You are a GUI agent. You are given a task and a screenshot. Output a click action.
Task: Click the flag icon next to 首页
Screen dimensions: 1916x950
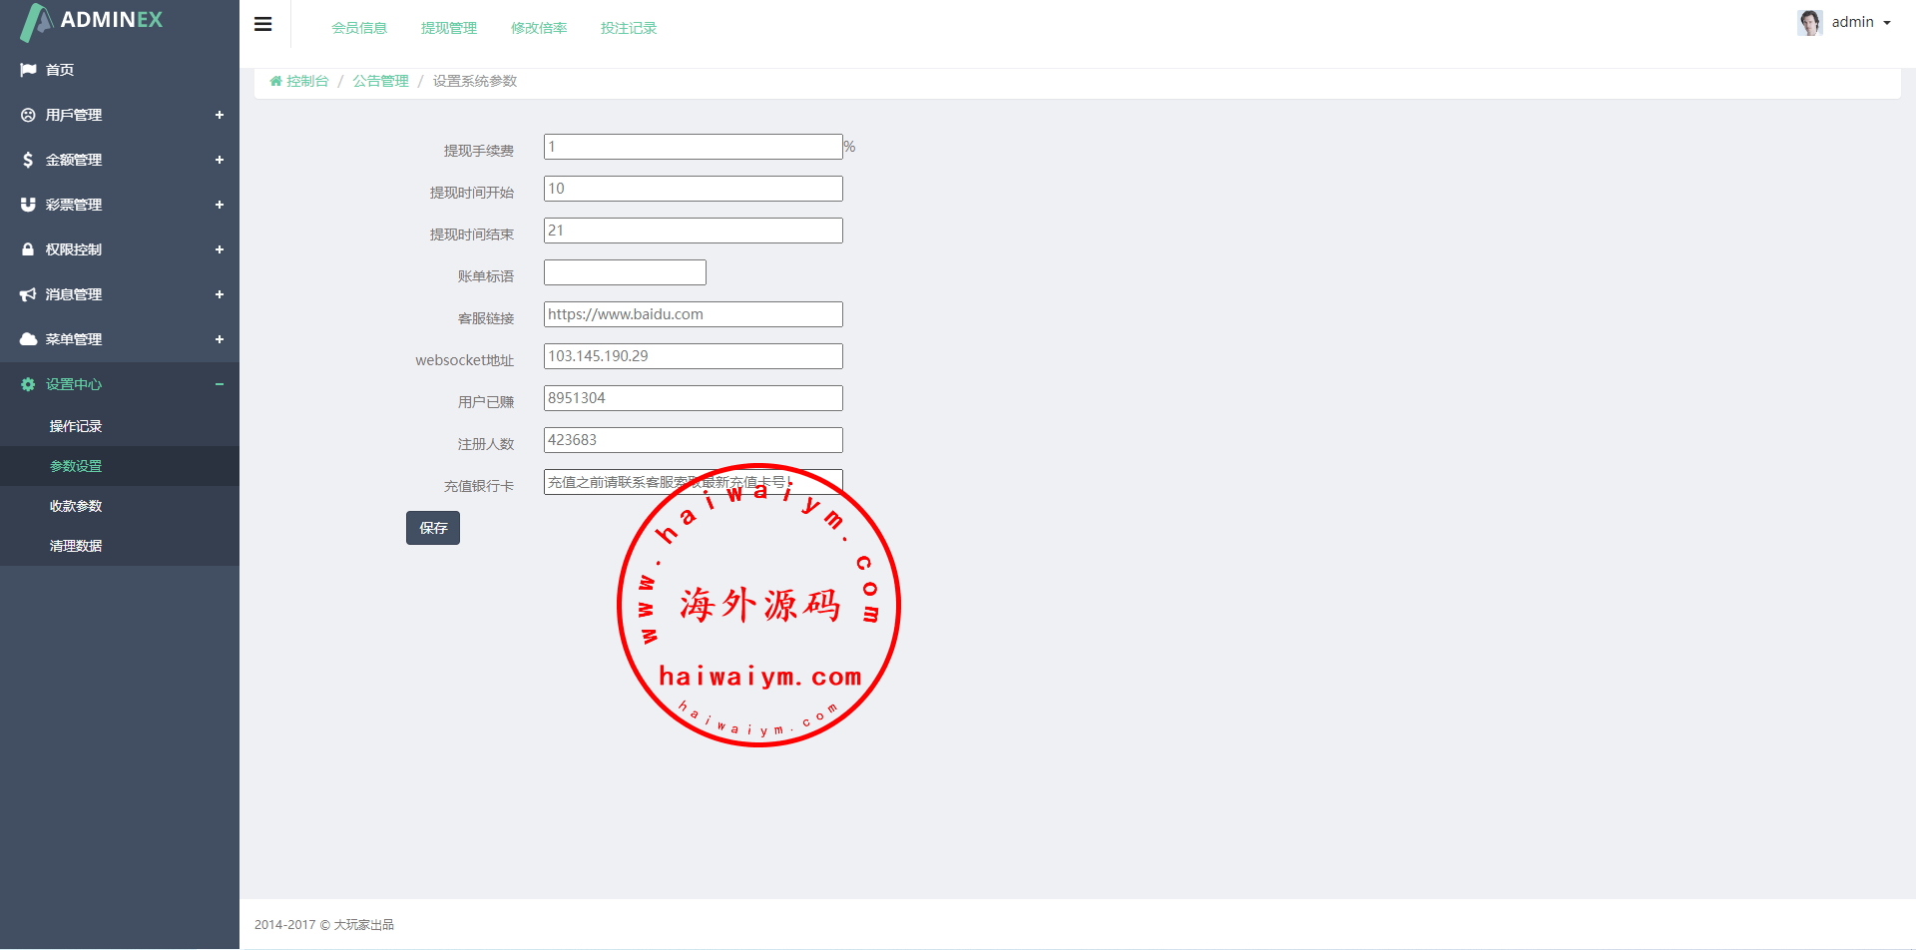[x=28, y=70]
